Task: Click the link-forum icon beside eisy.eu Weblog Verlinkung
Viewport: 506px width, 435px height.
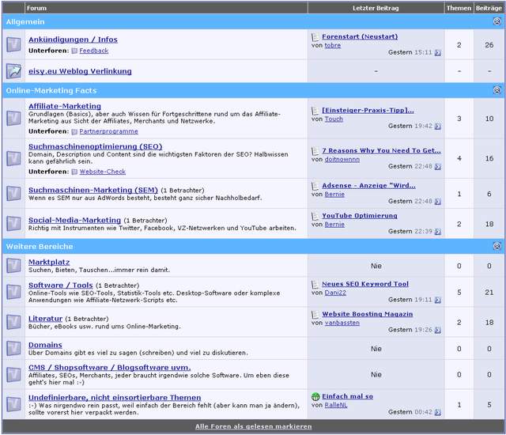Action: (13, 71)
